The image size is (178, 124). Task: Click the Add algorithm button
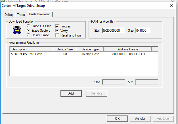tap(71, 93)
